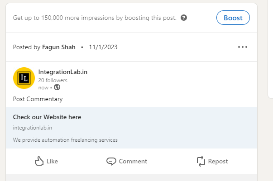Click the 20 followers text
Image resolution: width=273 pixels, height=181 pixels.
click(x=53, y=80)
